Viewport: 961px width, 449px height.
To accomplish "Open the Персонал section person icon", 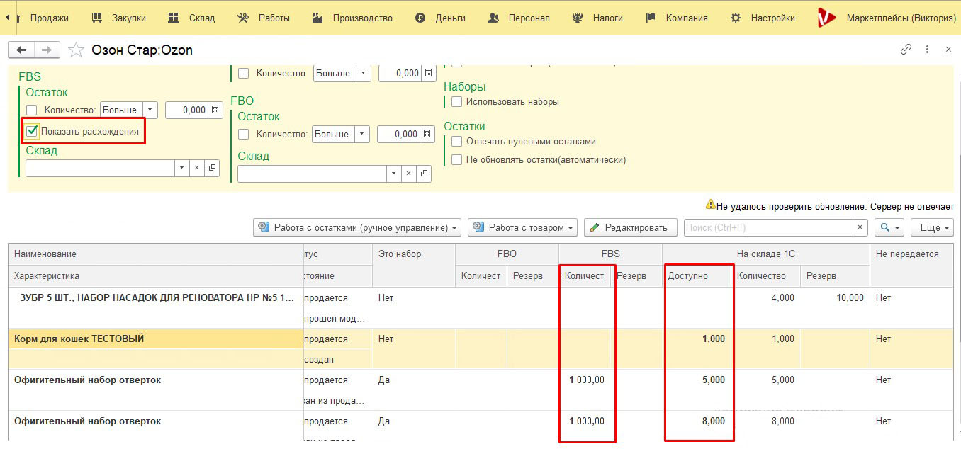I will point(519,18).
